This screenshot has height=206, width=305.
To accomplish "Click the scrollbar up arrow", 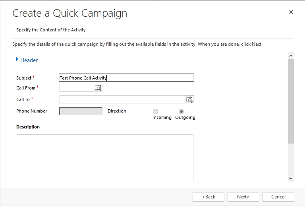I will [291, 56].
